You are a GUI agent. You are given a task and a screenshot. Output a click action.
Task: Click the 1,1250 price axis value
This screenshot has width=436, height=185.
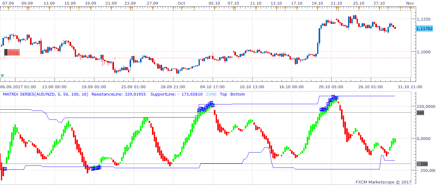[x=423, y=19]
